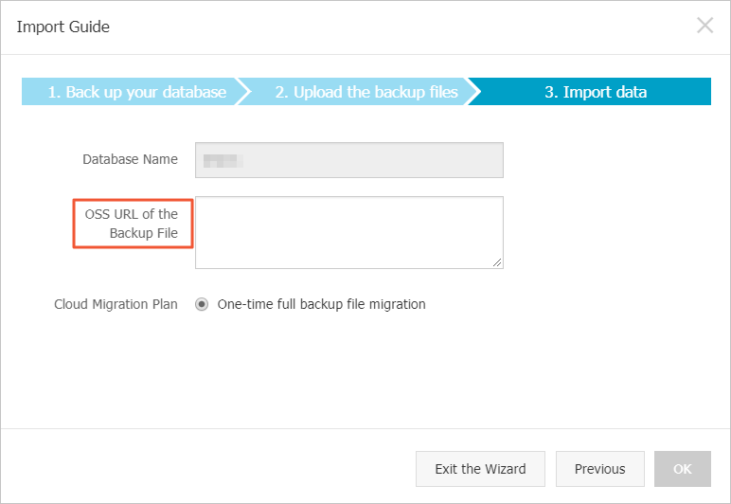
Task: Go to step 1 Back up your database
Action: (x=136, y=92)
